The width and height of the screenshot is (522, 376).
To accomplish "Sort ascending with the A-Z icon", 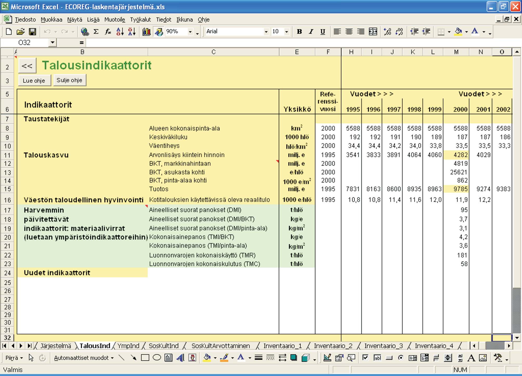I will pos(120,32).
